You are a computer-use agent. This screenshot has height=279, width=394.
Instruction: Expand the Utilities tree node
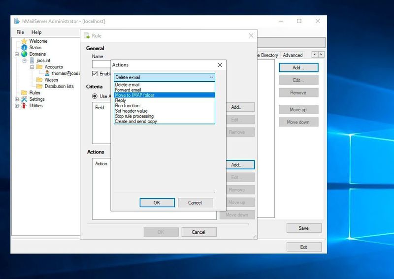17,106
